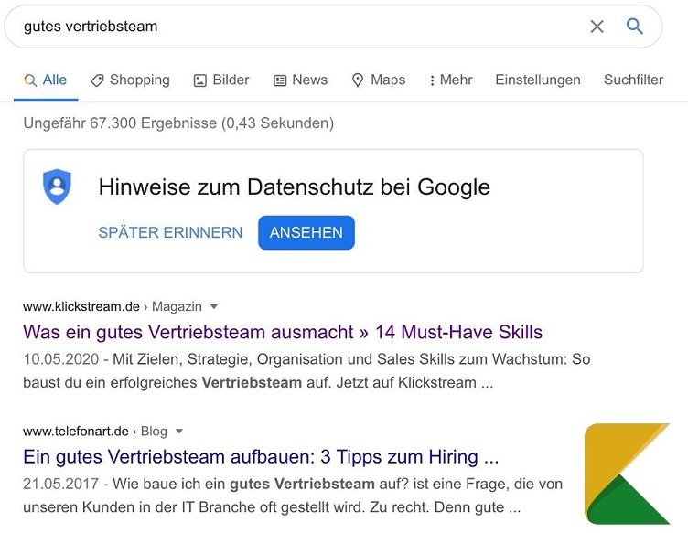Click 'Hinweise zum Datenschutz bei Google' heading
The image size is (688, 533).
click(294, 187)
